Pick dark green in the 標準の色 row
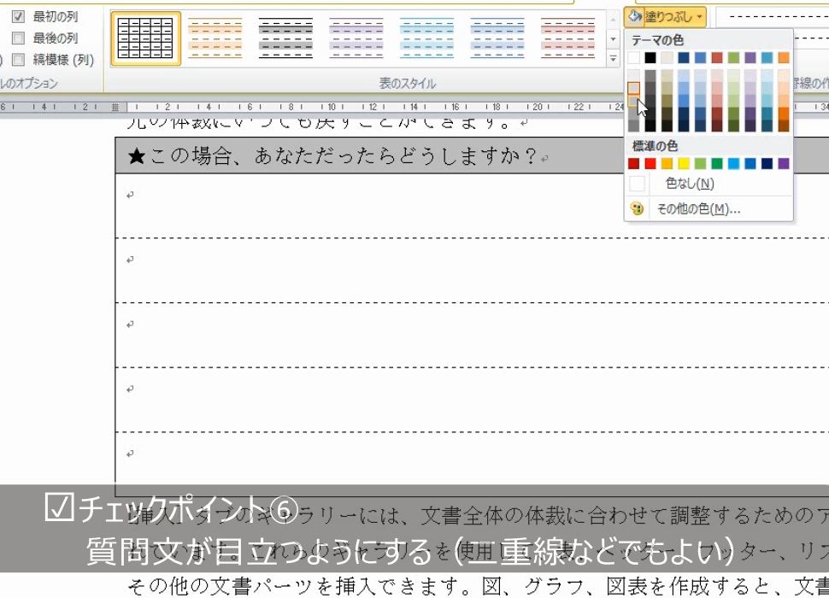The width and height of the screenshot is (829, 598). pos(717,164)
